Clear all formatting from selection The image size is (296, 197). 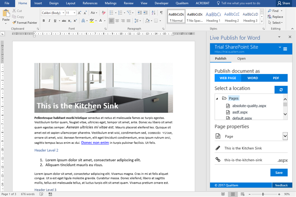(103, 13)
